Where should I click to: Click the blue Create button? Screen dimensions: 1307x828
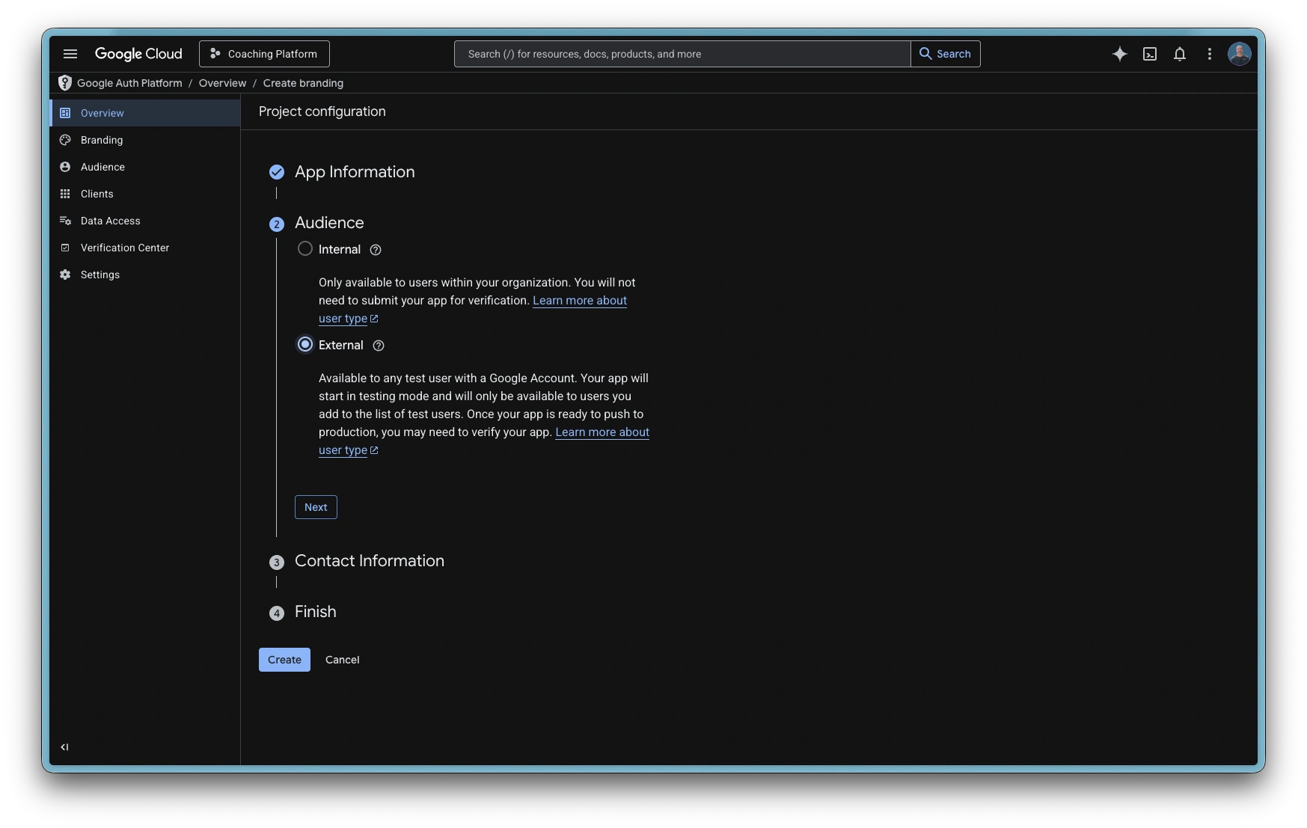pyautogui.click(x=284, y=660)
